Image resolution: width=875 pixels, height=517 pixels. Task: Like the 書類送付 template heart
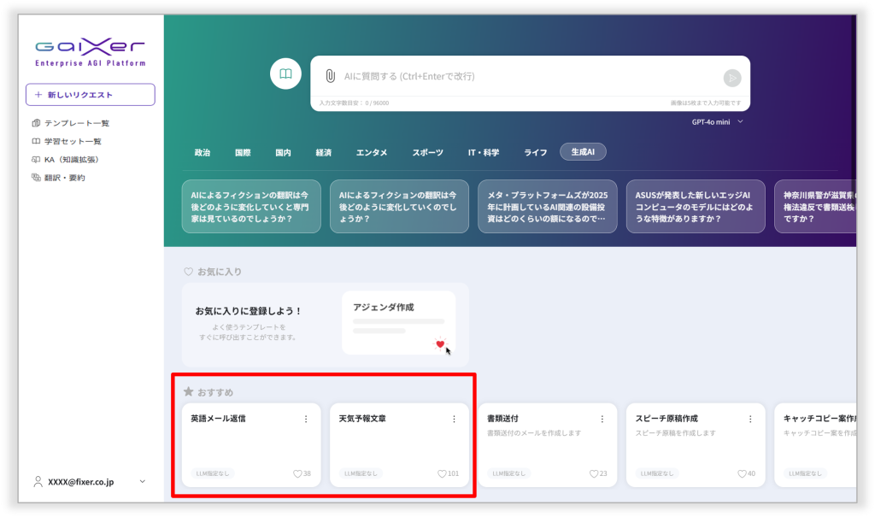click(594, 473)
